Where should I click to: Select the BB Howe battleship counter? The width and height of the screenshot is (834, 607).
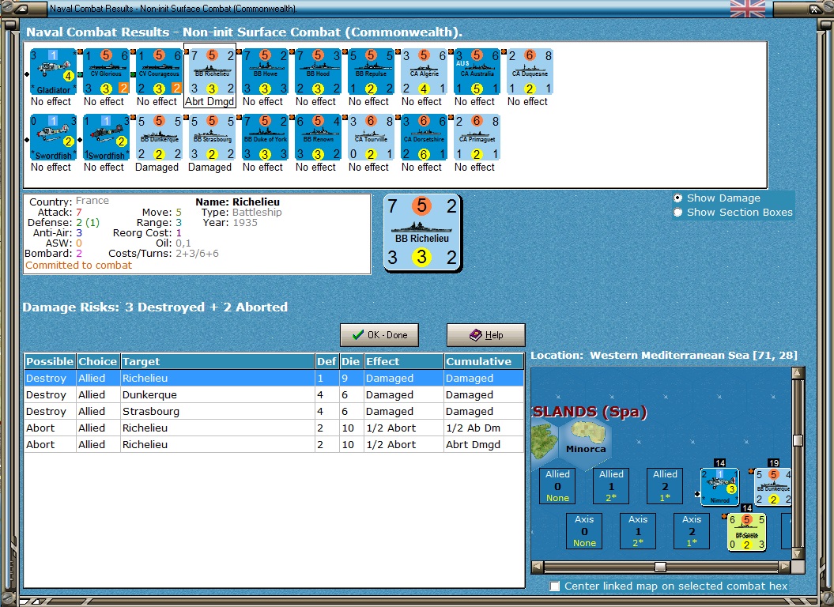coord(265,72)
